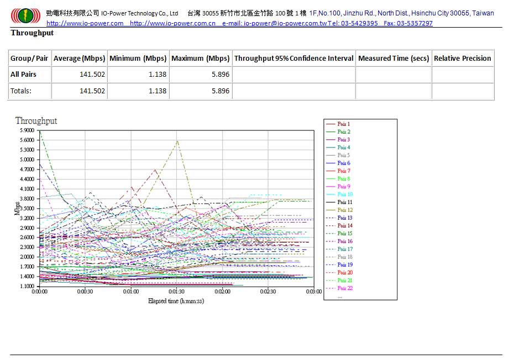Click the Group/Pair column header
This screenshot has height=359, width=508.
[x=29, y=59]
